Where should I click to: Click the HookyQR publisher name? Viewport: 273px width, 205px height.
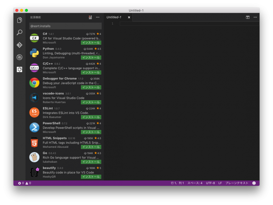(x=49, y=177)
